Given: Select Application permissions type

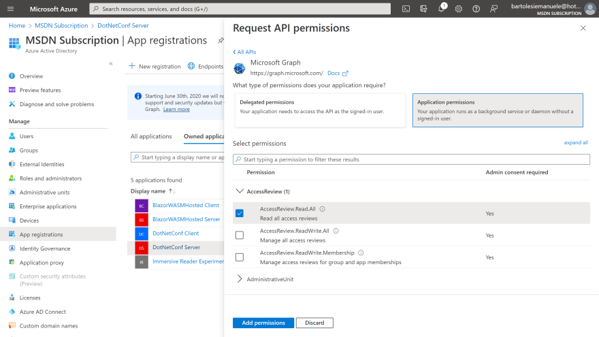Looking at the screenshot, I should (498, 110).
